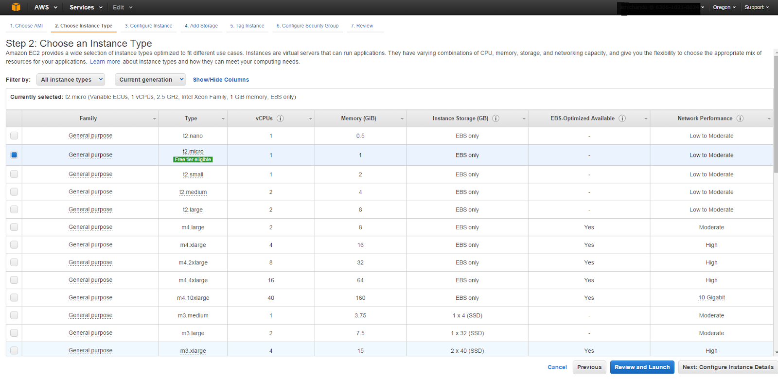
Task: Expand the AWS menu dropdown
Action: point(46,7)
